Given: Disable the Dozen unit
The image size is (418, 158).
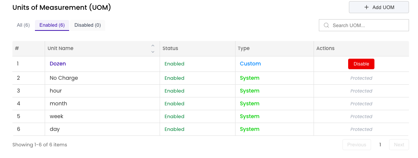Looking at the screenshot, I should click(361, 64).
